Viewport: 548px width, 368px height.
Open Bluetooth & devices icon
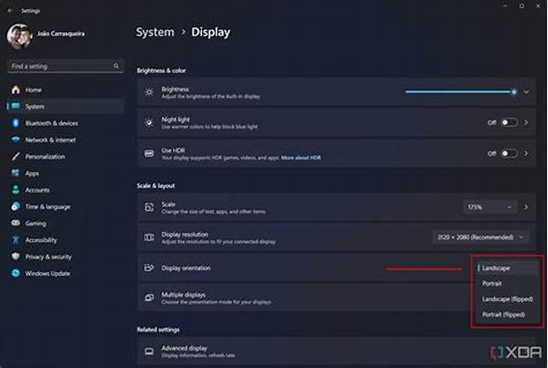pyautogui.click(x=16, y=122)
